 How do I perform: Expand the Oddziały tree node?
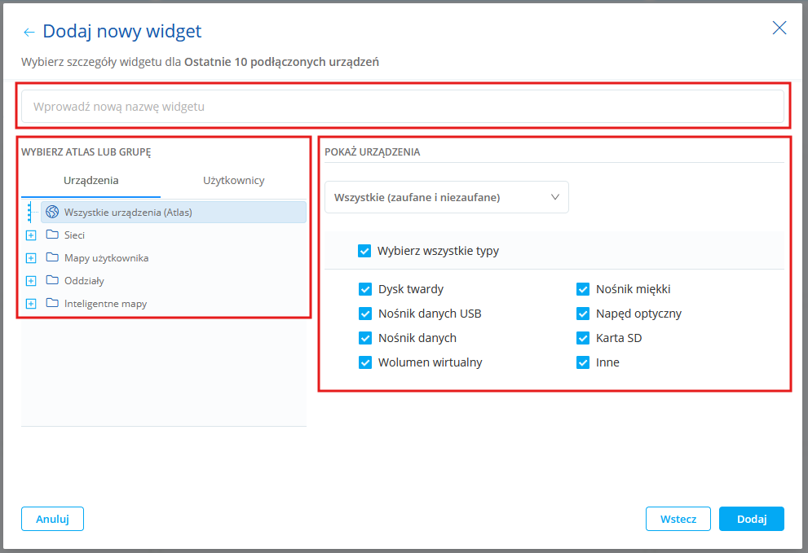click(31, 281)
